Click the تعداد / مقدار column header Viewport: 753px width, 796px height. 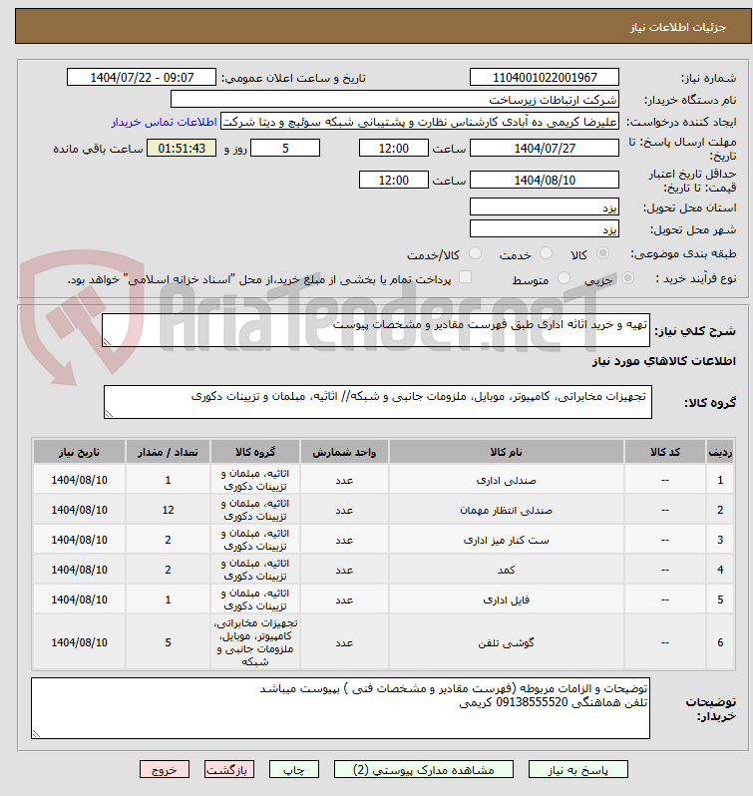[168, 452]
